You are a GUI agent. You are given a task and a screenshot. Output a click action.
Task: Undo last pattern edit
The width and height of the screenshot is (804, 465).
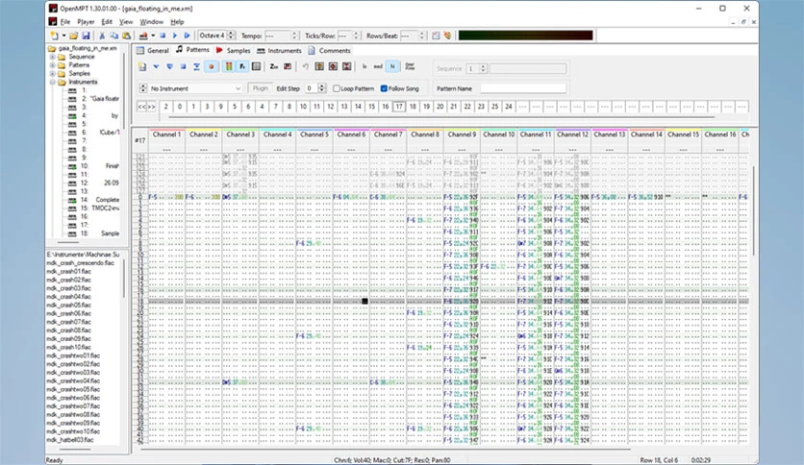coord(306,66)
